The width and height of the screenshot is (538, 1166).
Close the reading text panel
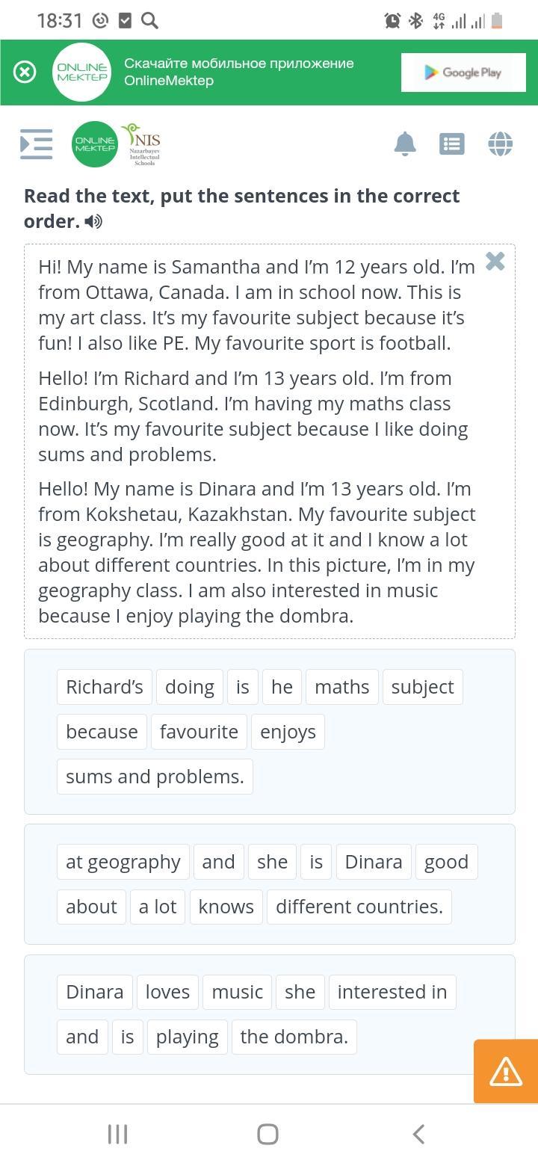coord(495,262)
